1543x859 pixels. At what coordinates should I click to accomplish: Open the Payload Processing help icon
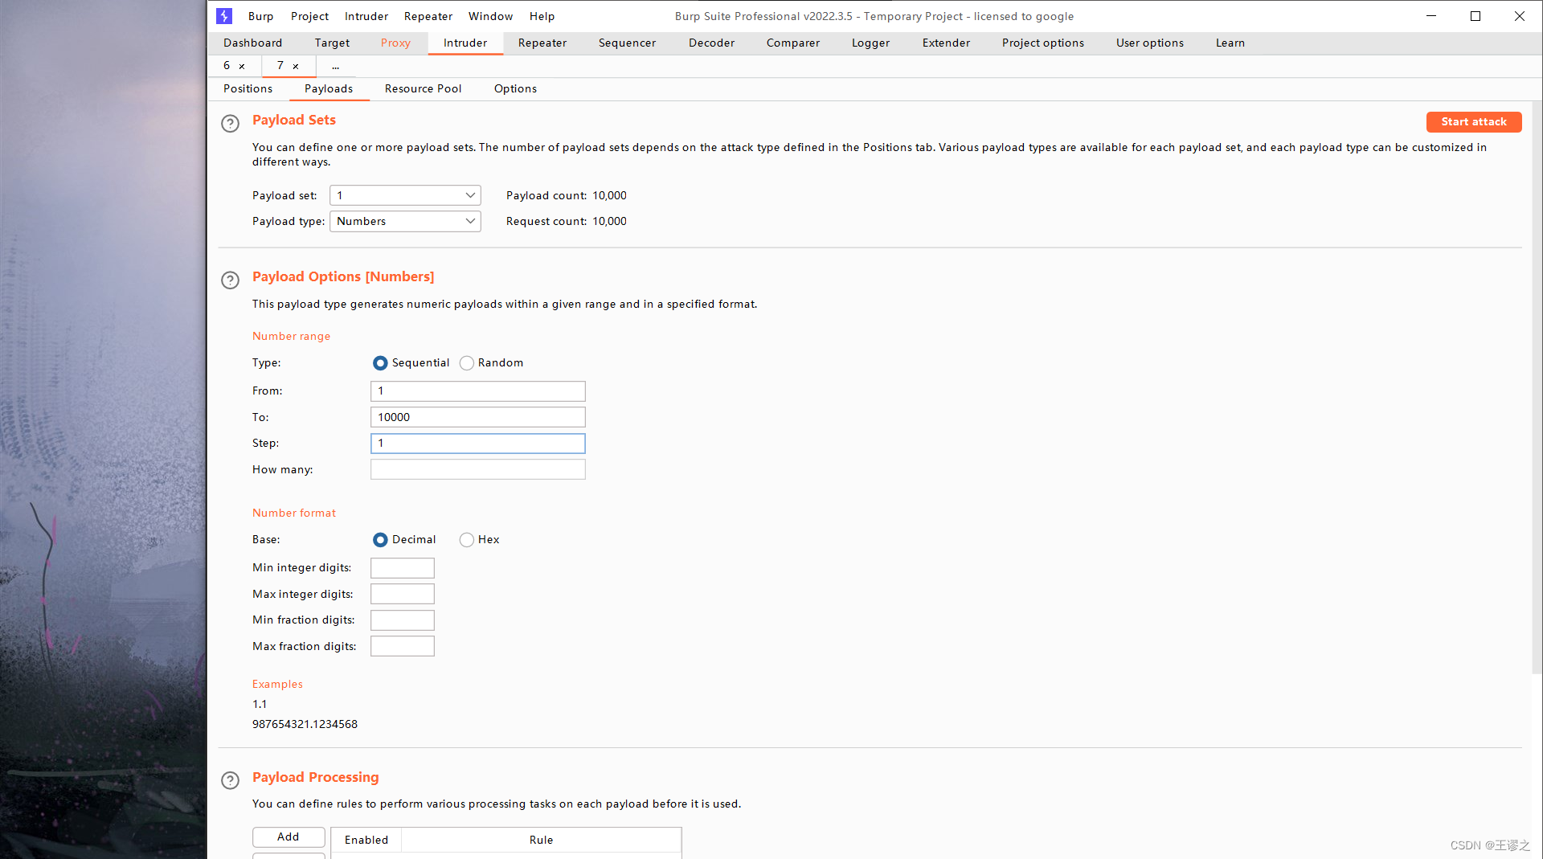pyautogui.click(x=230, y=780)
